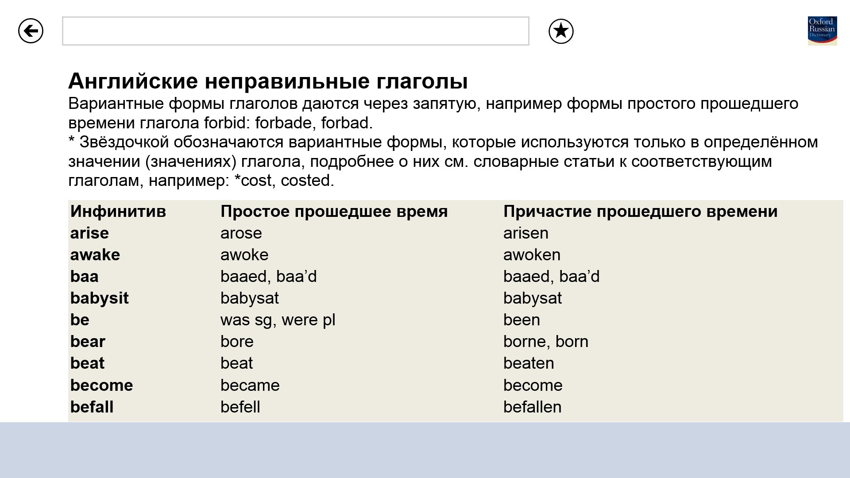Select the verb 'awake' in table
The height and width of the screenshot is (478, 850).
click(x=95, y=255)
